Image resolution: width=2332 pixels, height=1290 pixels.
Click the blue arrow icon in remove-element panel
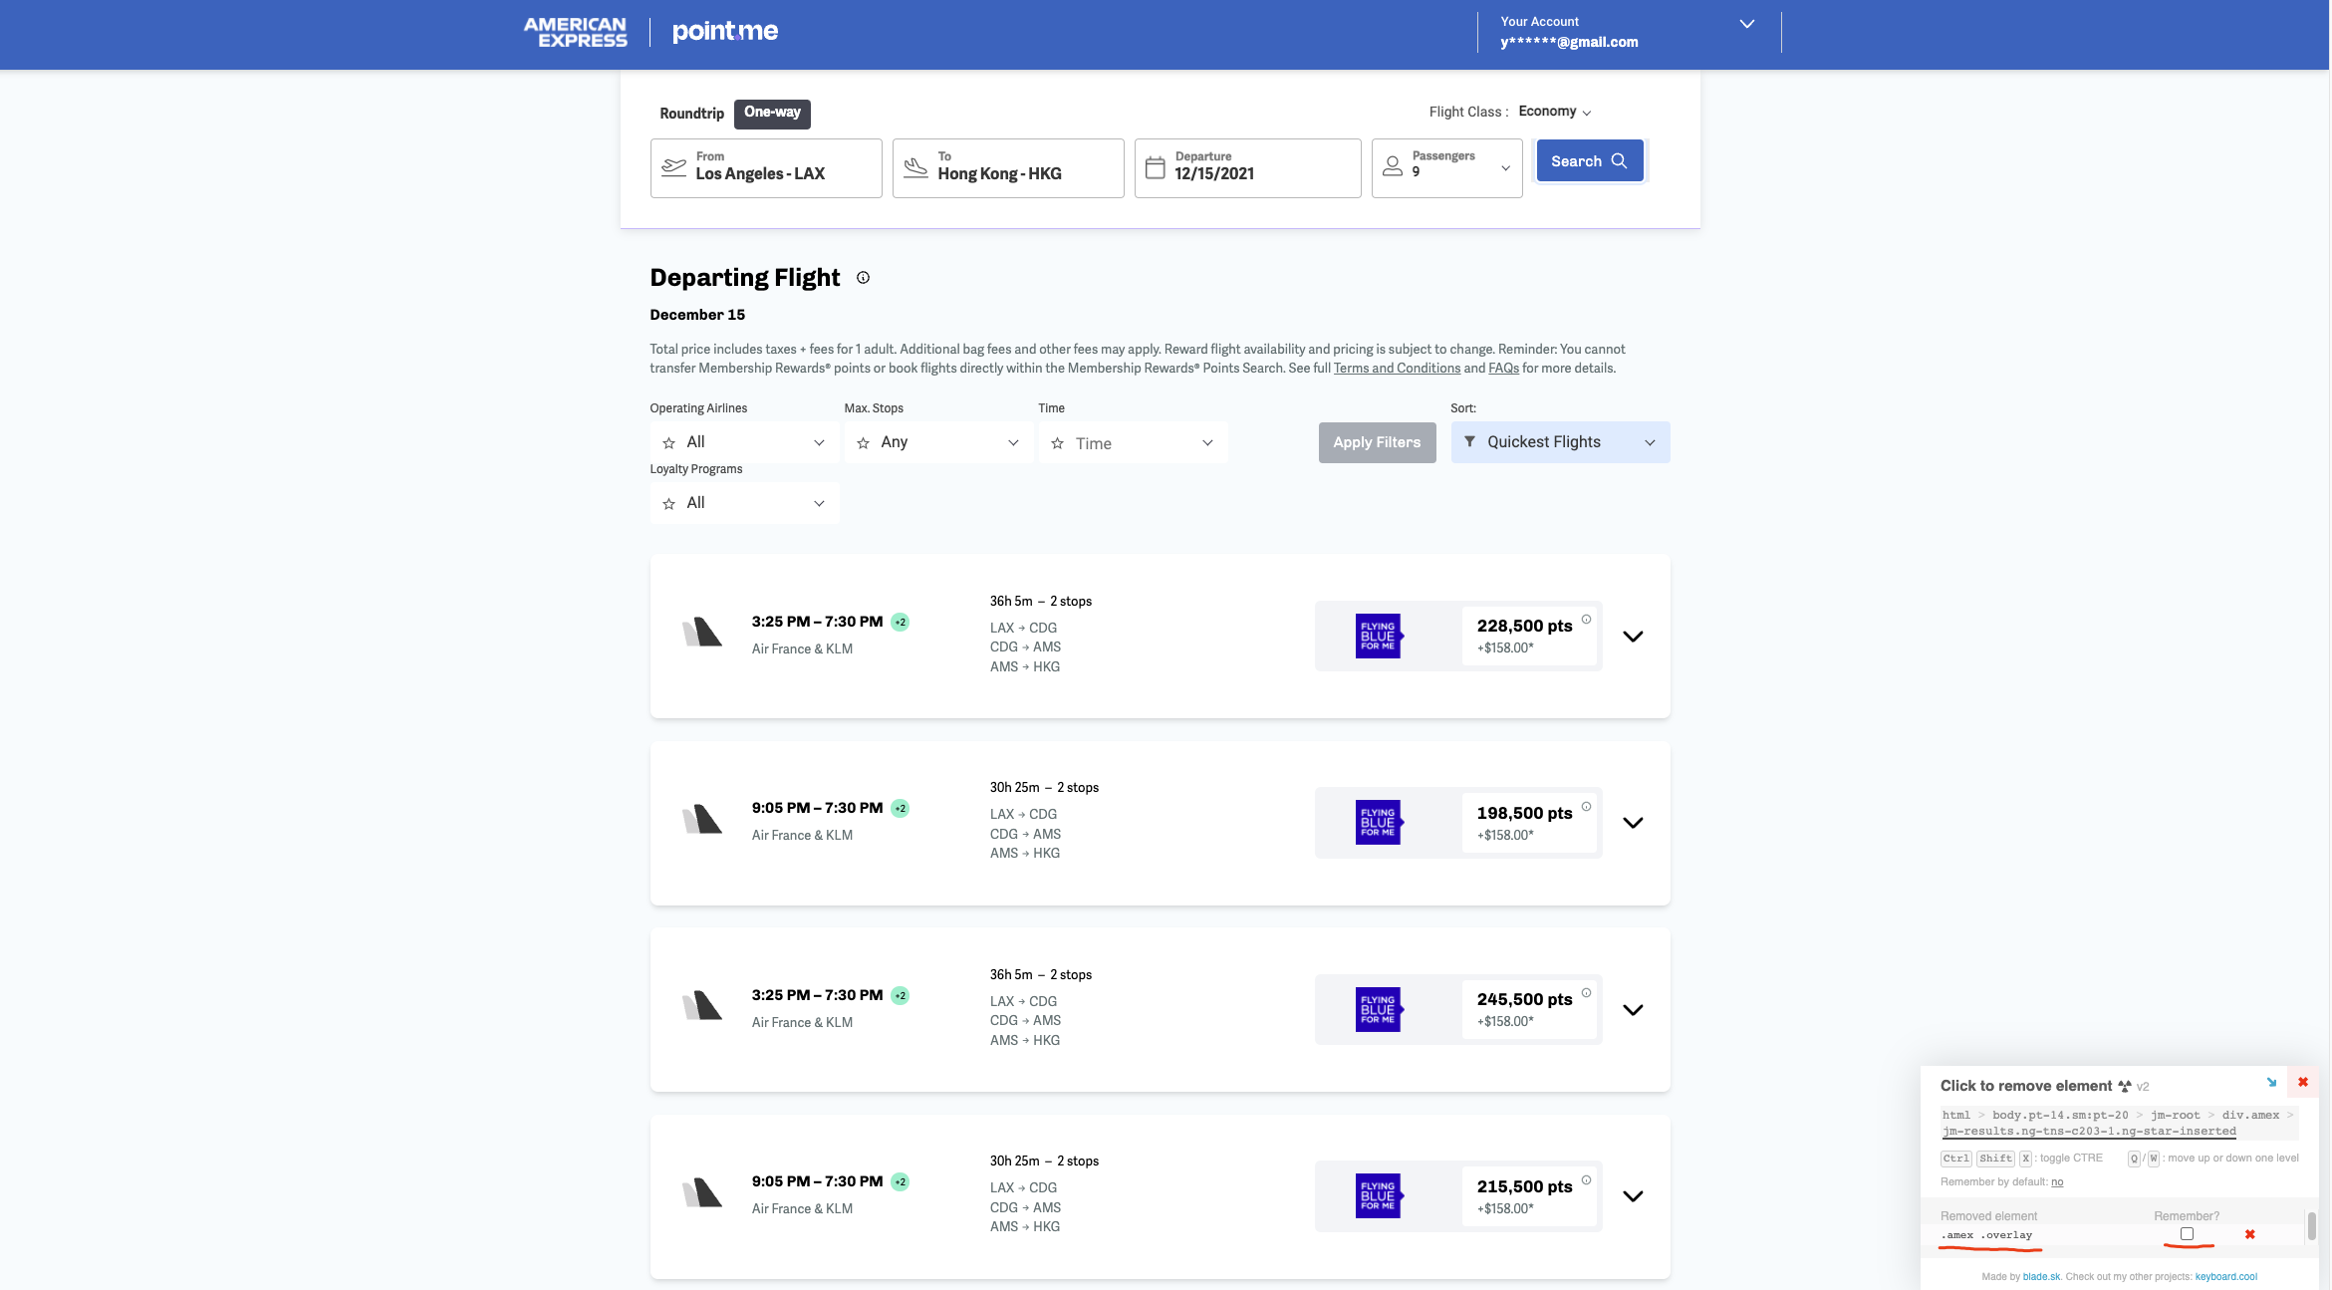tap(2271, 1083)
